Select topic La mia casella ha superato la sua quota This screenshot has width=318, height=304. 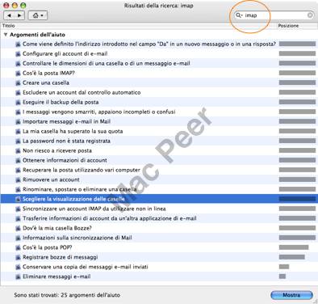click(73, 131)
